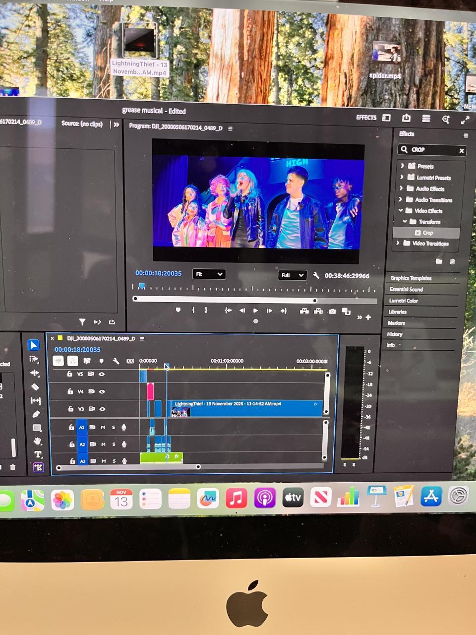Expand the Video Transitions folder
The height and width of the screenshot is (635, 476).
pyautogui.click(x=398, y=243)
